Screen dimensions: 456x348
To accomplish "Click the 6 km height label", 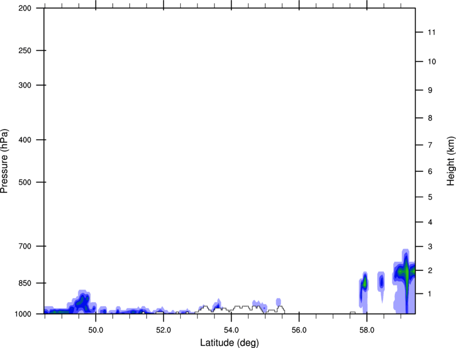I will [x=430, y=171].
